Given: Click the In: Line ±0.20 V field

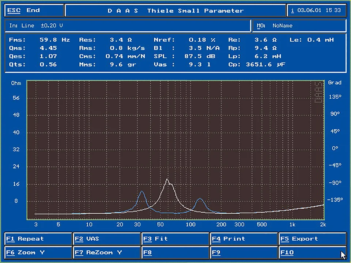Looking at the screenshot, I should pyautogui.click(x=128, y=26).
